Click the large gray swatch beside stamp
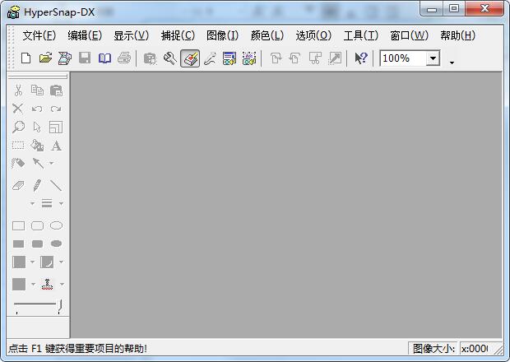 point(19,284)
